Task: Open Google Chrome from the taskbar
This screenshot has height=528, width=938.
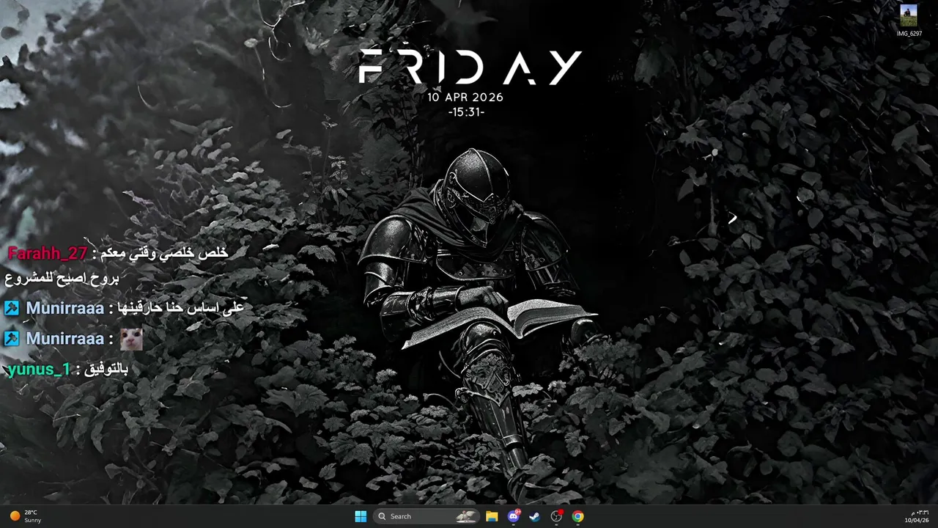Action: (578, 516)
